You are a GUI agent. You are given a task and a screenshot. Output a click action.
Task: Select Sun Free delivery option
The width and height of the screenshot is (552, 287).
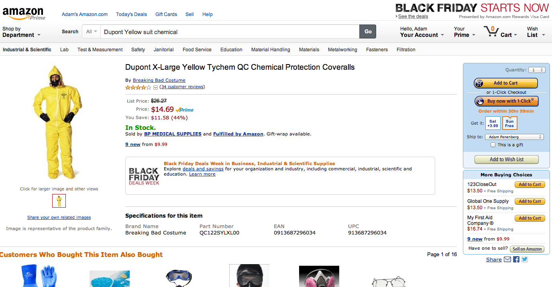509,123
